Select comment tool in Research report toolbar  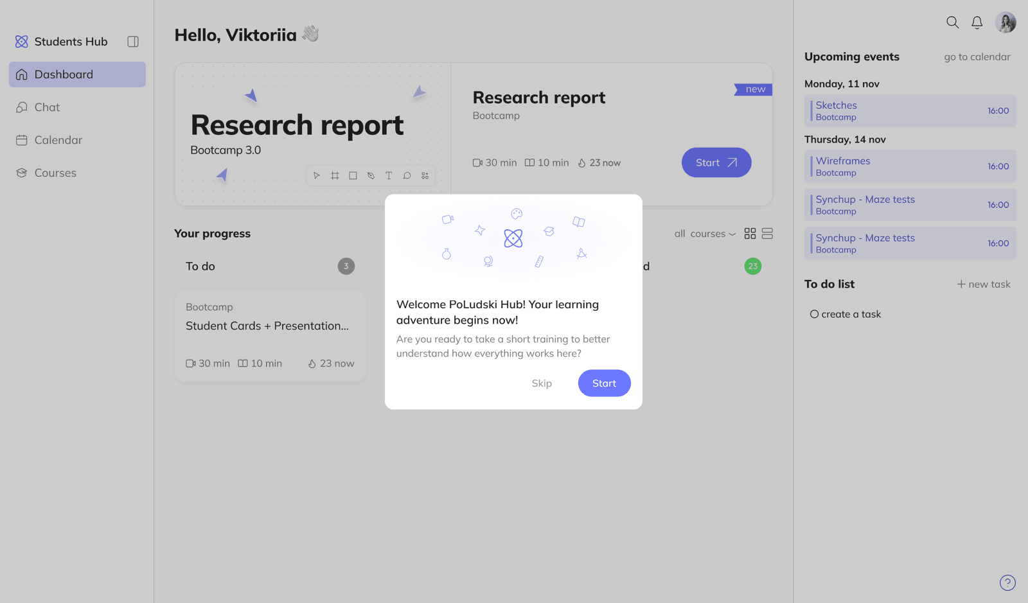[407, 175]
